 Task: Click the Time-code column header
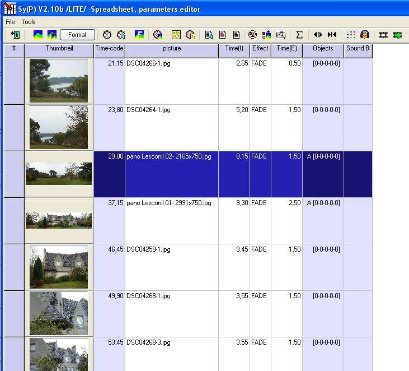point(109,50)
